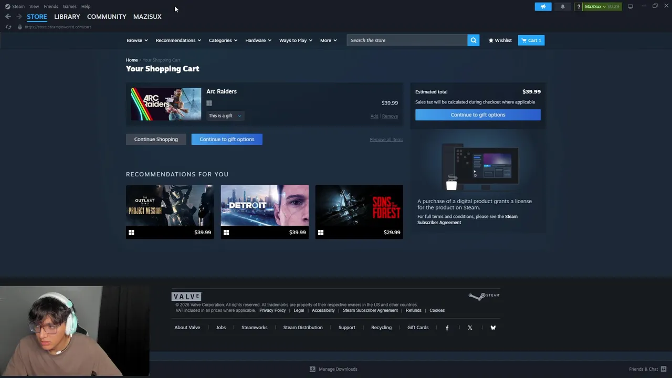
Task: Click the Friends & Chat icon
Action: click(x=664, y=369)
